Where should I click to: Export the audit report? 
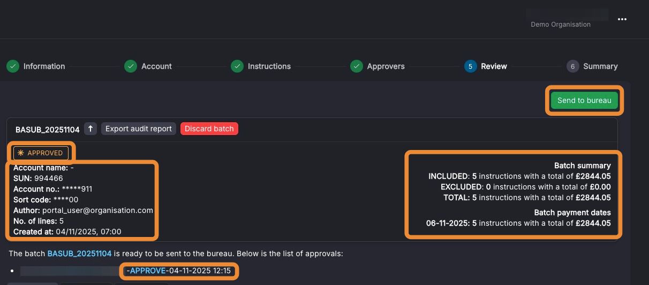[x=139, y=129]
